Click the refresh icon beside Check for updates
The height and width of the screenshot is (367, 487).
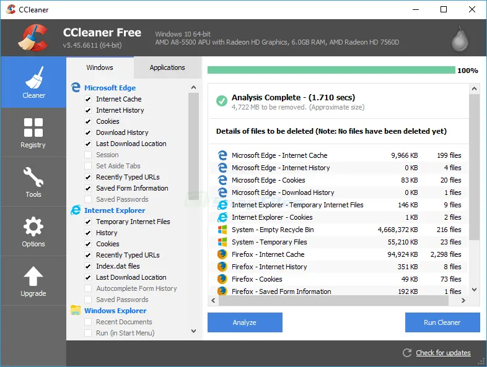(407, 353)
